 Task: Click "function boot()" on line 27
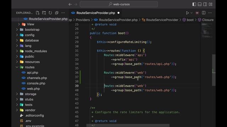(x=115, y=33)
